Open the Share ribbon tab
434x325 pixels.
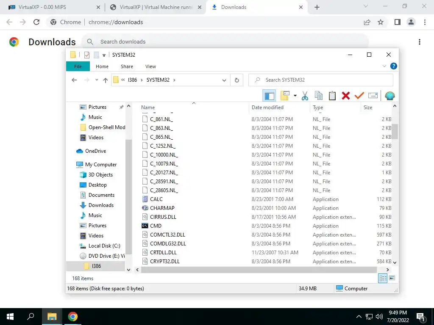(x=127, y=66)
